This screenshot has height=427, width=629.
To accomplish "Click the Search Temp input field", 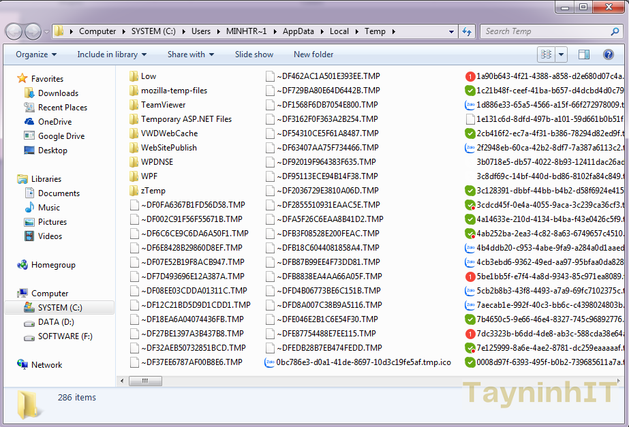I will click(545, 31).
